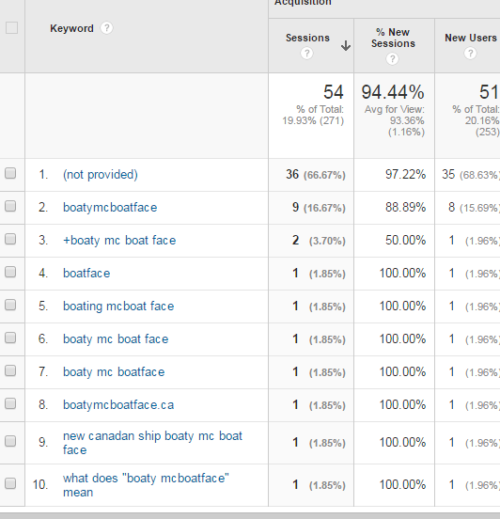This screenshot has width=500, height=519.
Task: Check the box for boatymcboatface.ca
Action: [x=10, y=403]
